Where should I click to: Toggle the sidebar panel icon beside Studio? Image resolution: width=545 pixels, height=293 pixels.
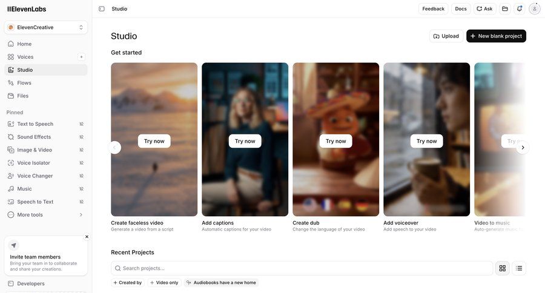click(x=102, y=8)
